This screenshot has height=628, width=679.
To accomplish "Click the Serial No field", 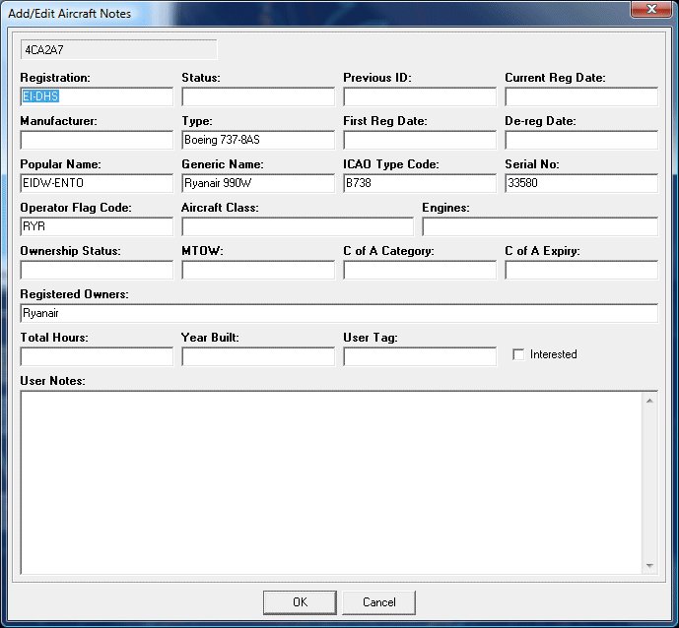I will (581, 183).
